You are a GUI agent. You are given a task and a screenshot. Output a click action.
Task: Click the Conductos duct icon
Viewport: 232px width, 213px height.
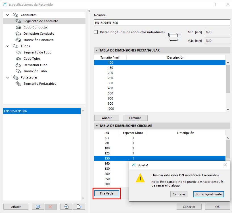[16, 15]
